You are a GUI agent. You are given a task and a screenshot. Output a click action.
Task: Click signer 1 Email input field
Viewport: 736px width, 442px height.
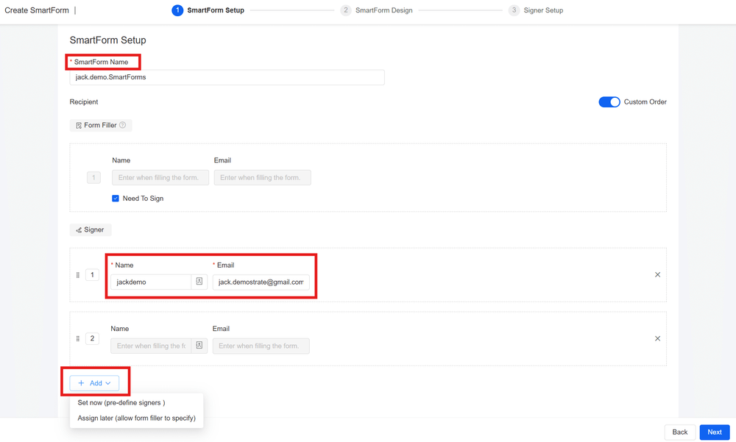tap(261, 282)
